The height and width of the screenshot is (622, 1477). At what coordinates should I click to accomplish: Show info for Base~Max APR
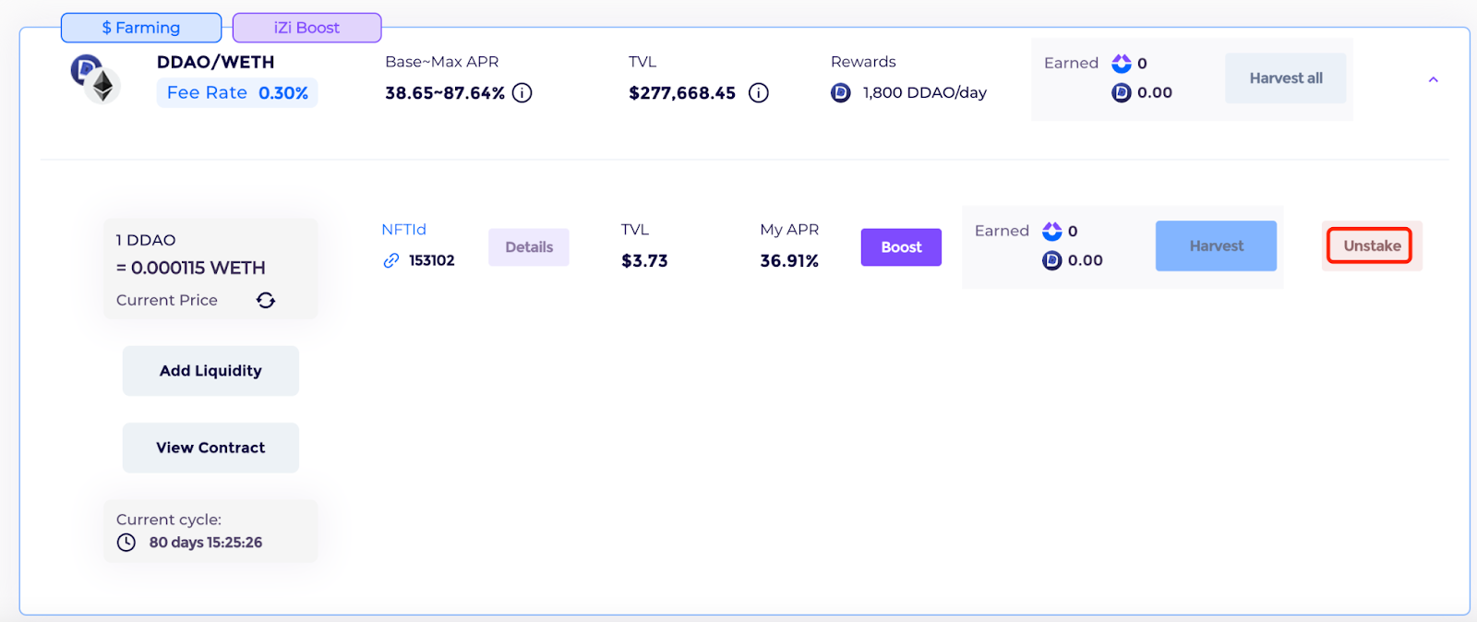522,93
